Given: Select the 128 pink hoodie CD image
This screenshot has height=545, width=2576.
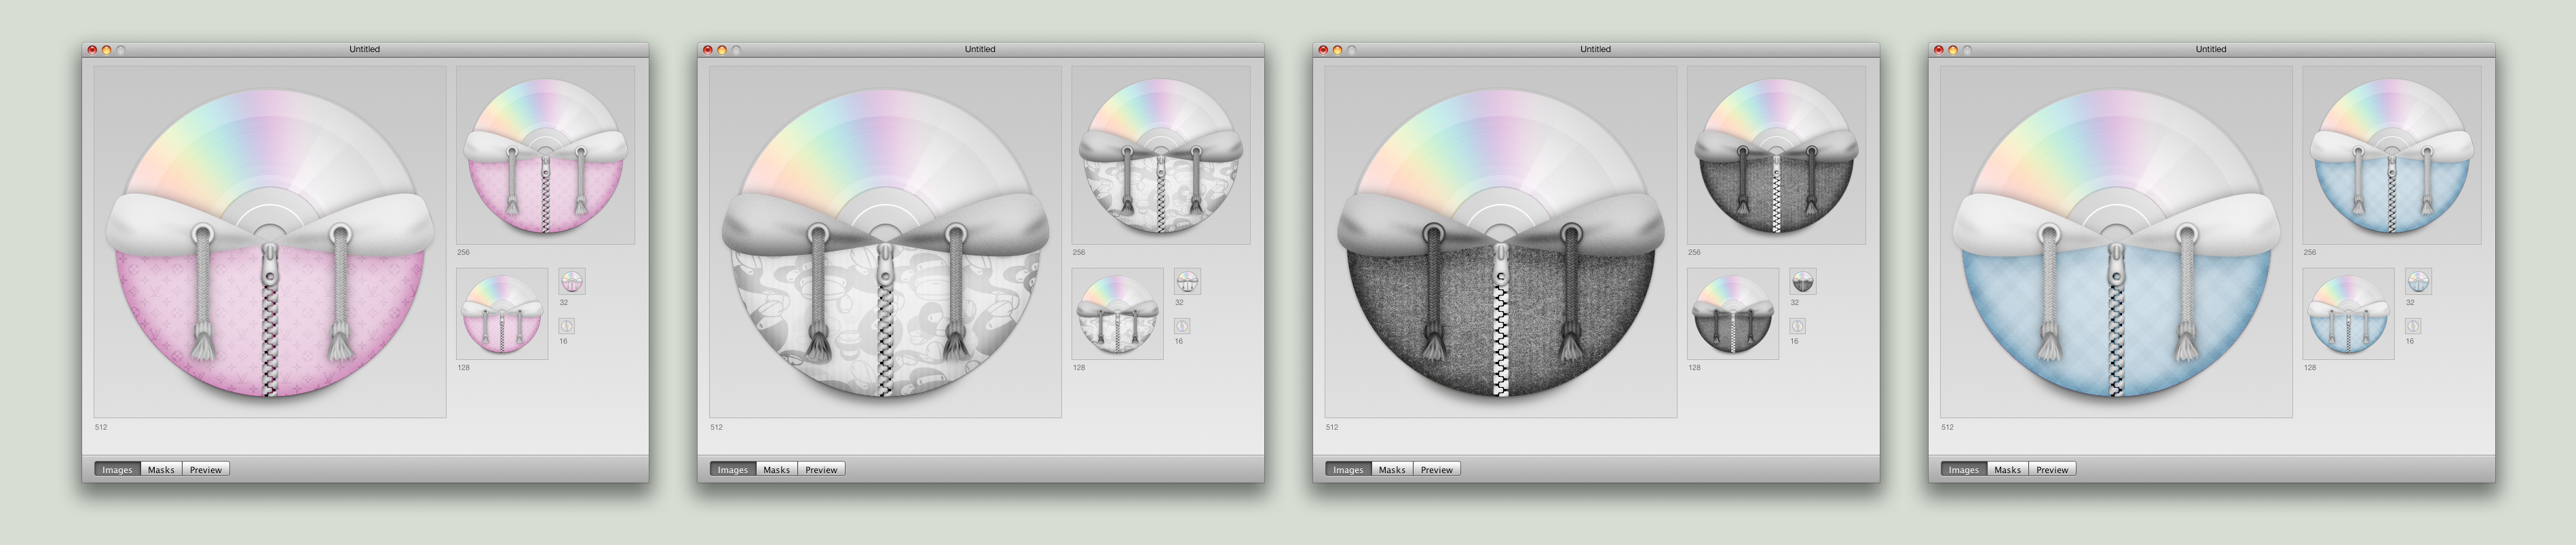Looking at the screenshot, I should [502, 313].
